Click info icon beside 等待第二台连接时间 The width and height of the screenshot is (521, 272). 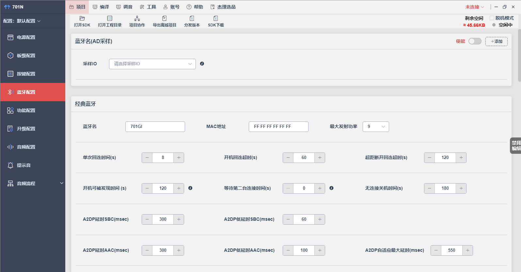331,188
